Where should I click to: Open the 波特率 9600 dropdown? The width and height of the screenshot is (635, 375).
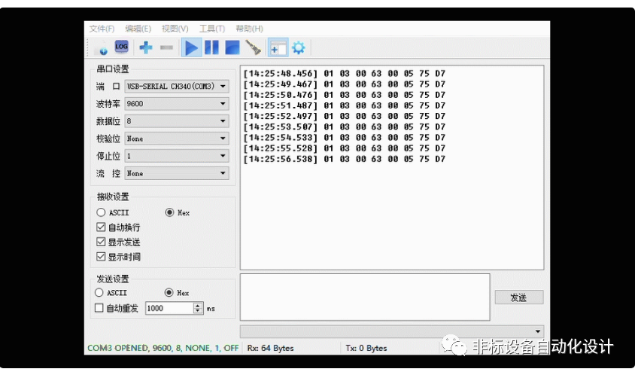click(x=177, y=104)
